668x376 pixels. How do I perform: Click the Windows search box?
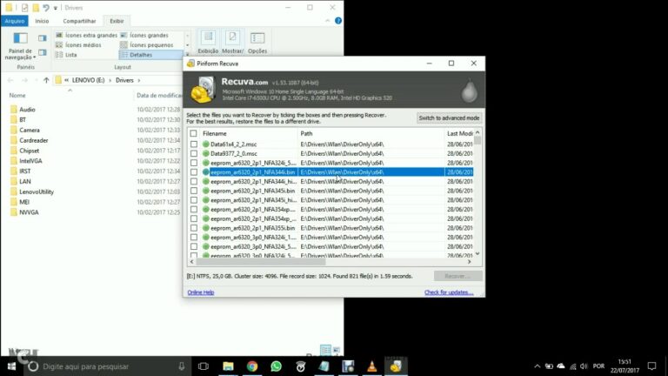(x=106, y=366)
